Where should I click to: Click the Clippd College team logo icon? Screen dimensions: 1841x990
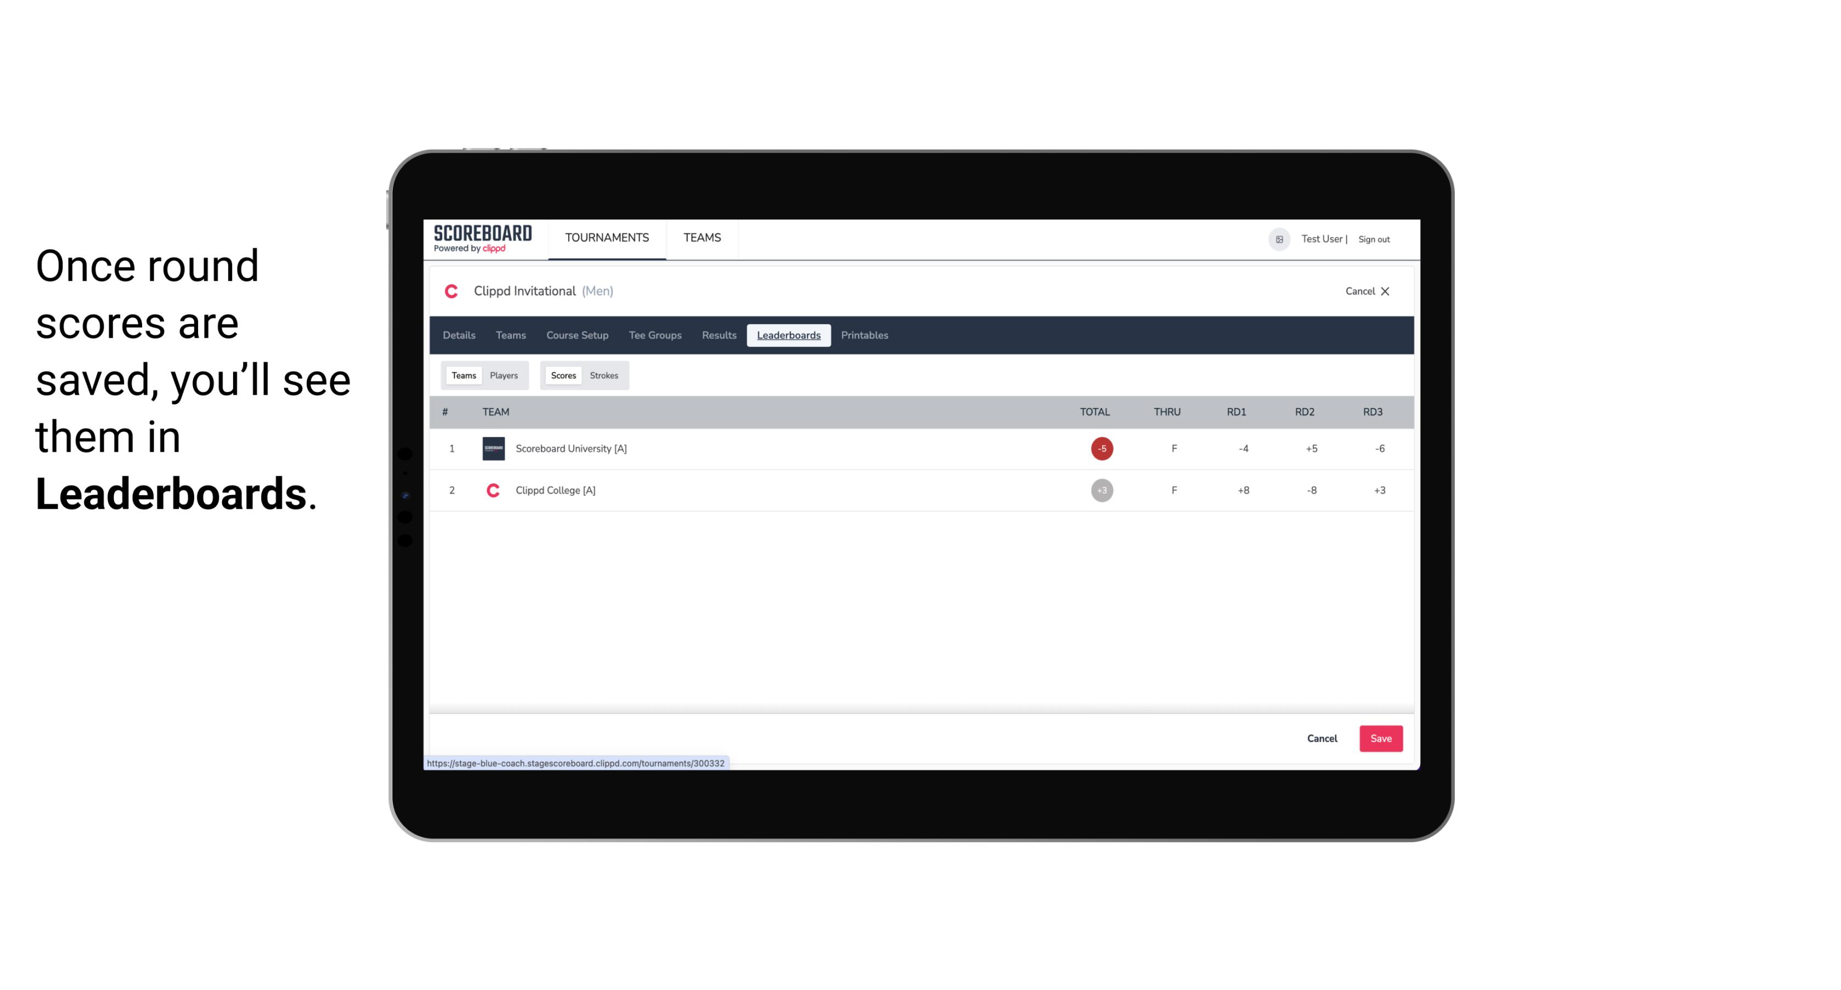[x=493, y=489]
